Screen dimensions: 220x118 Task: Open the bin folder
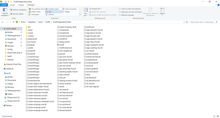coord(28,27)
